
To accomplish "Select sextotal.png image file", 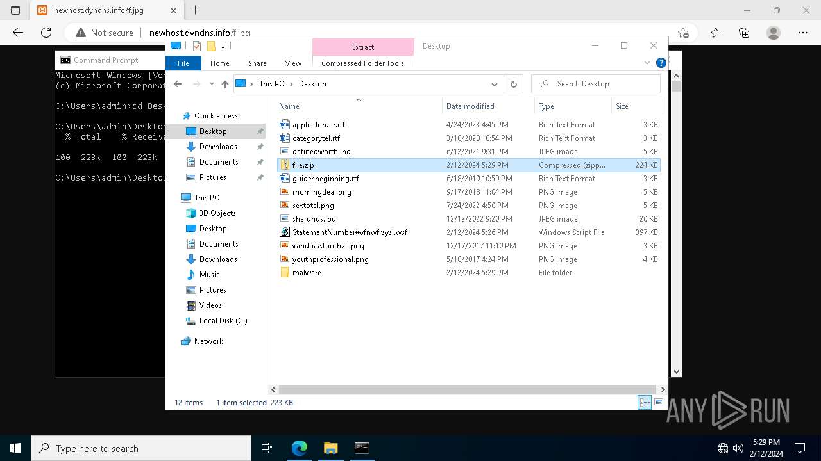I will coord(313,206).
